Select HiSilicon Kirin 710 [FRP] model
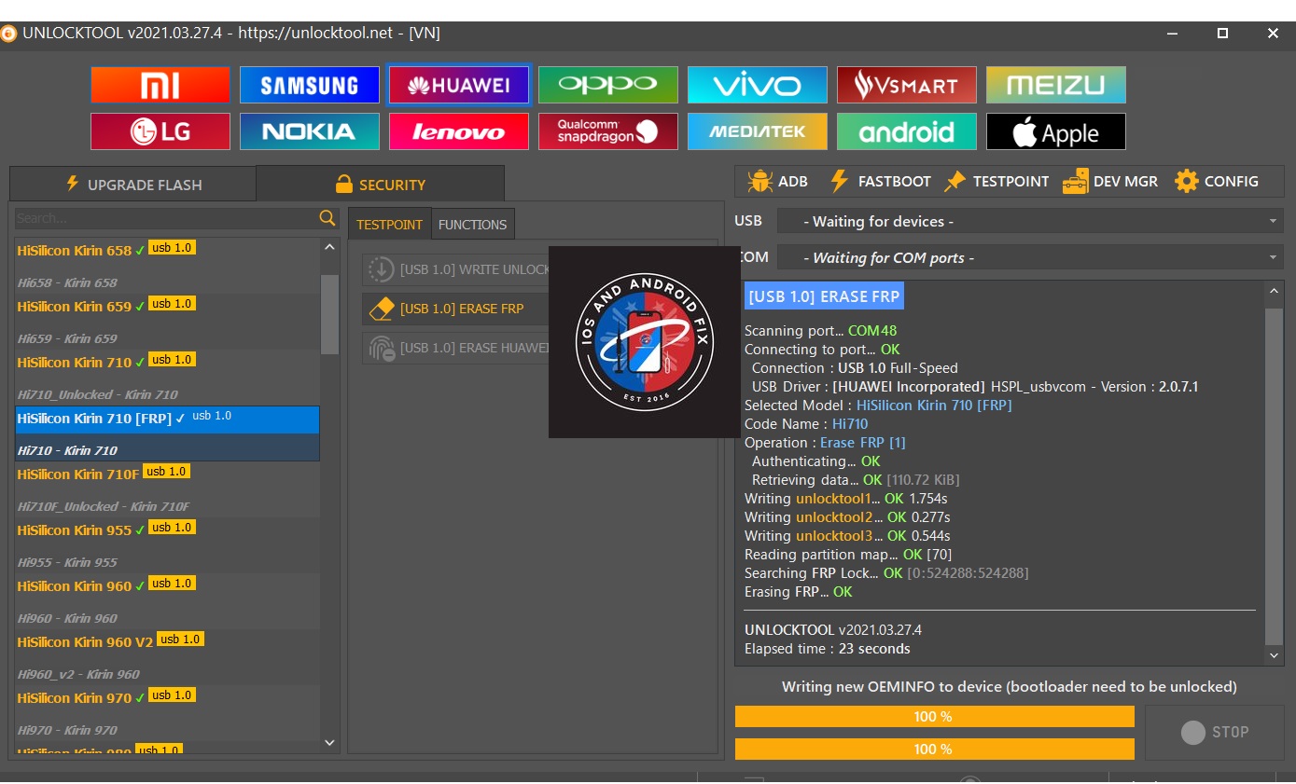The width and height of the screenshot is (1296, 784). pos(167,433)
